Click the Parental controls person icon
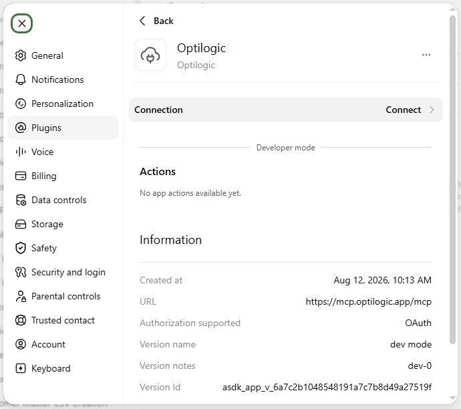This screenshot has width=461, height=409. [21, 296]
